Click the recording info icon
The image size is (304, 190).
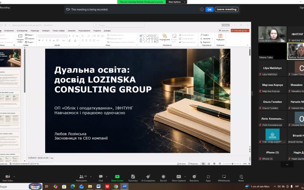202,9
